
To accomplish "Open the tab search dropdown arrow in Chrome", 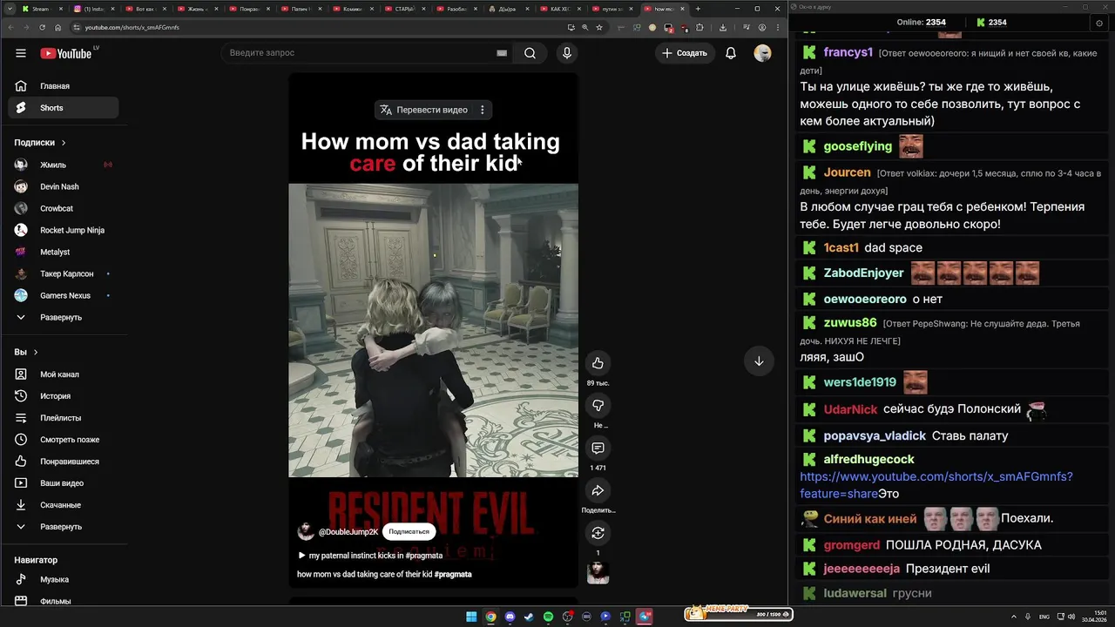I will 10,9.
